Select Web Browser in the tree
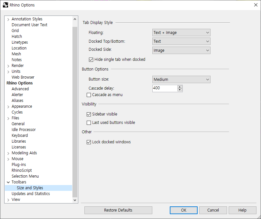Screen dimensions: 261x219 click(23, 77)
